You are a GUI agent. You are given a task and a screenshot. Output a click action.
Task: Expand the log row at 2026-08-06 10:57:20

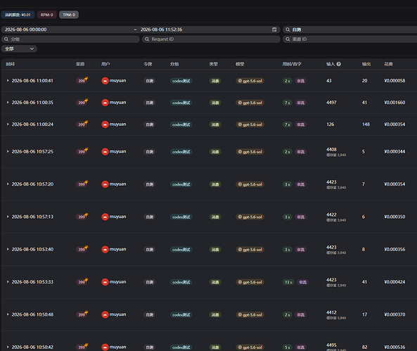tap(8, 184)
